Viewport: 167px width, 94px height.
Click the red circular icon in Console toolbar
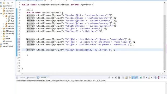159,78
